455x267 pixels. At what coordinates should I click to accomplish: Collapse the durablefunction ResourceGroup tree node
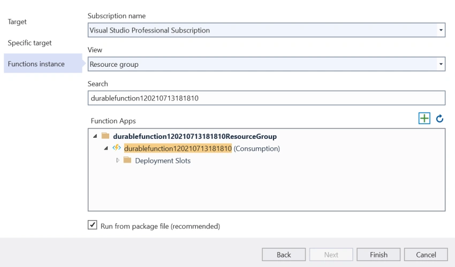point(95,136)
